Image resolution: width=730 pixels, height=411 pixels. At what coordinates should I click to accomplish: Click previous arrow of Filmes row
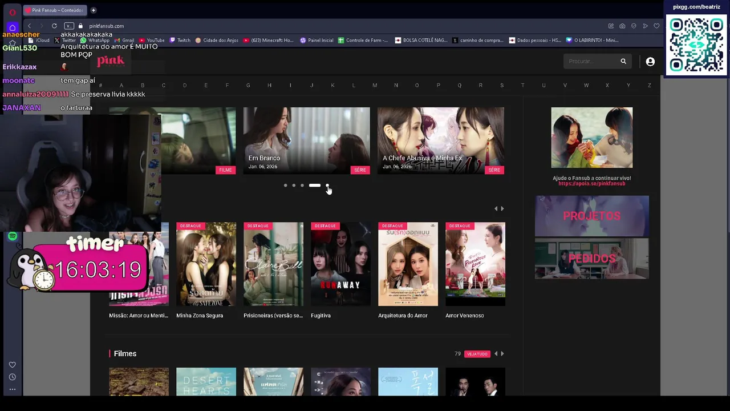tap(496, 354)
